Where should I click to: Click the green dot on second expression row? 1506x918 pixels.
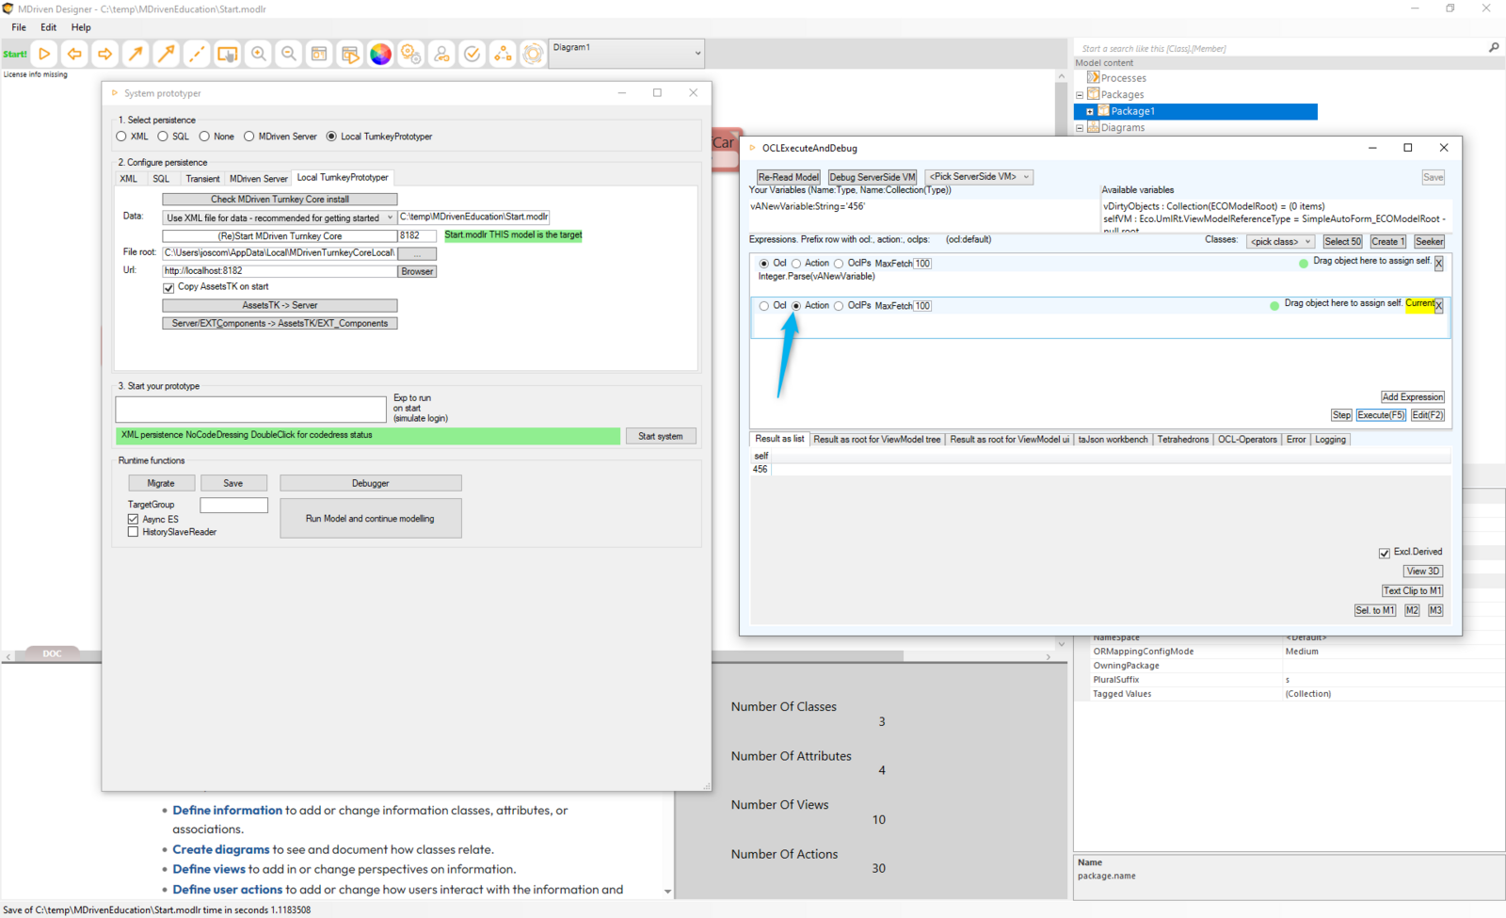pos(1274,306)
